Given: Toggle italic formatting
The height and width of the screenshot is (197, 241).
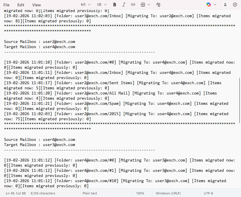Looking at the screenshot, I should pyautogui.click(x=124, y=5).
